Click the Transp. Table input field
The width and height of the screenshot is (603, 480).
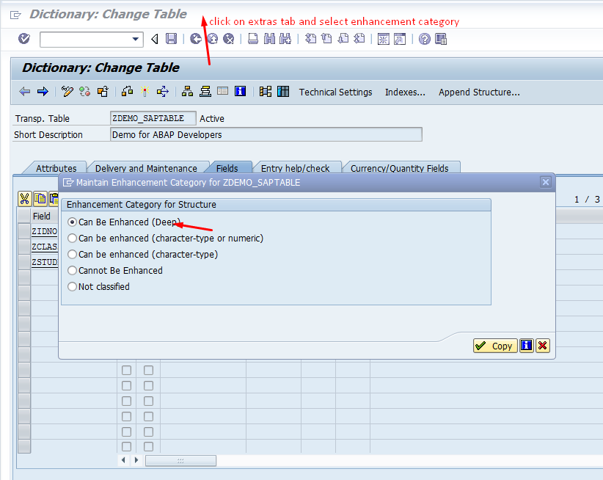(153, 117)
